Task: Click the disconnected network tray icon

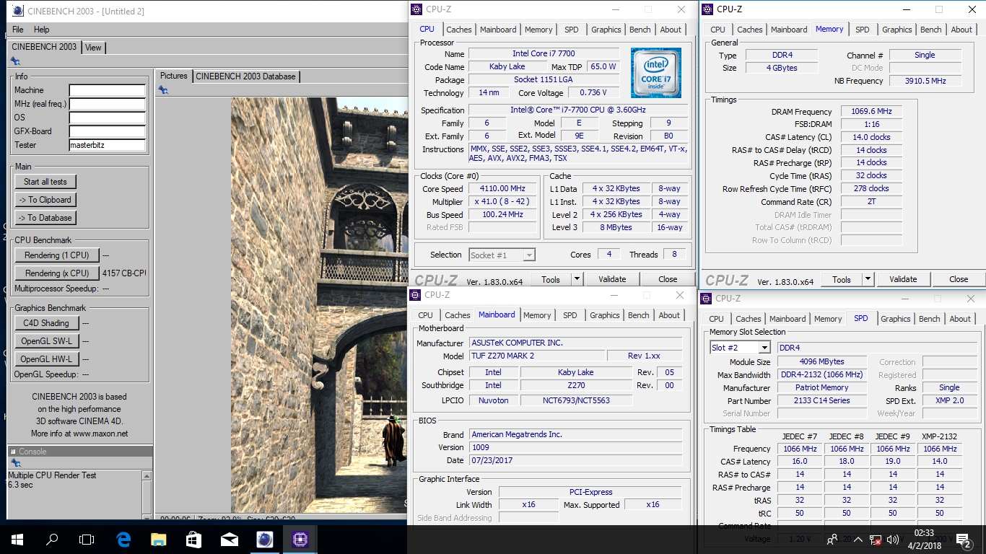Action: point(876,539)
